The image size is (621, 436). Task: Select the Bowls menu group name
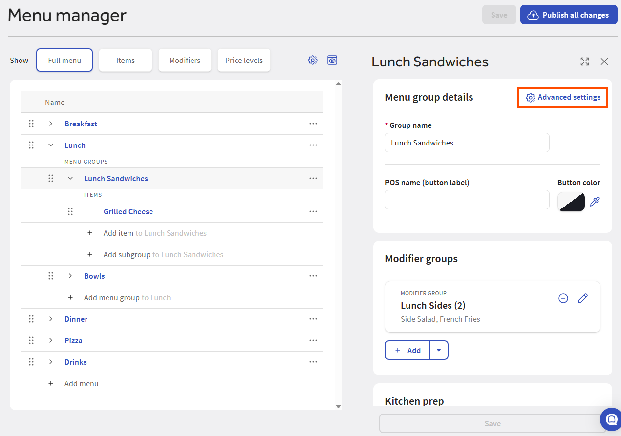94,276
